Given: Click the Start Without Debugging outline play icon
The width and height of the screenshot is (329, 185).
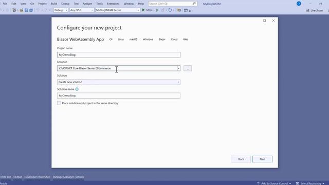Looking at the screenshot, I should pyautogui.click(x=157, y=10).
